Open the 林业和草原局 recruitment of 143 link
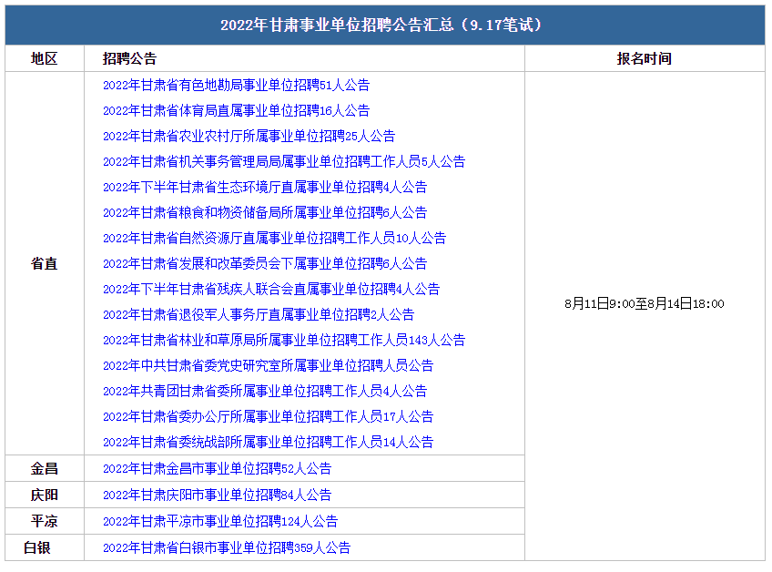 point(284,341)
